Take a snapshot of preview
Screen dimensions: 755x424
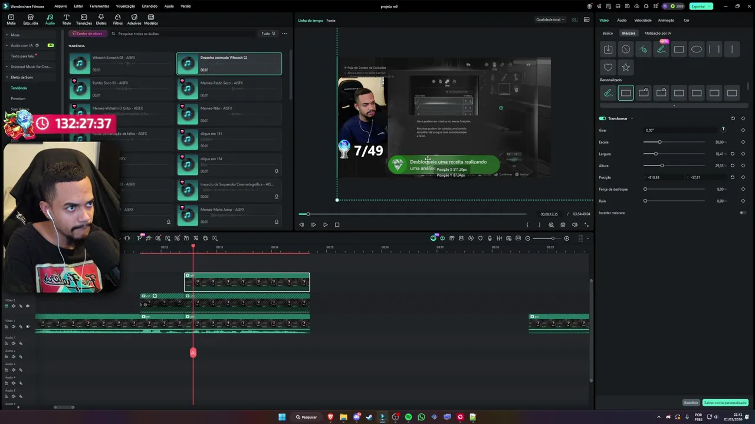pyautogui.click(x=563, y=224)
